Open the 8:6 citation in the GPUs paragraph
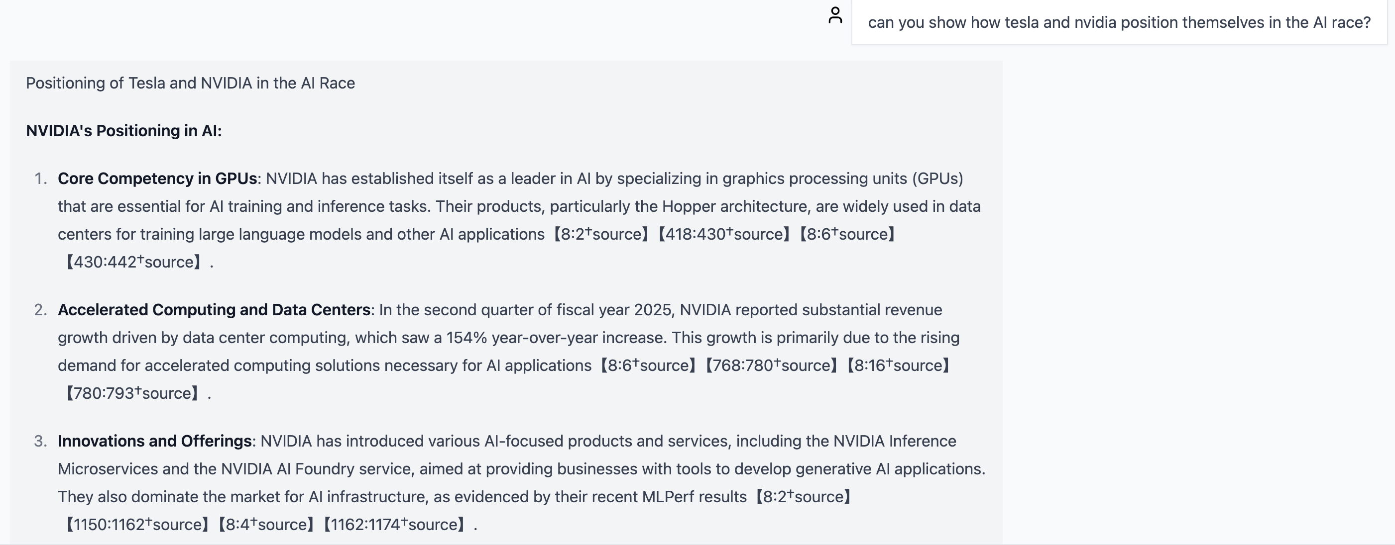The image size is (1395, 545). coord(847,234)
